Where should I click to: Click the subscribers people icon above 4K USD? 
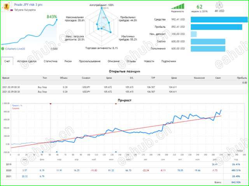(219, 5)
